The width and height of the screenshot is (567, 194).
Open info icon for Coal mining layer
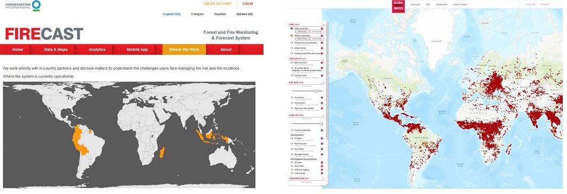[x=322, y=173]
